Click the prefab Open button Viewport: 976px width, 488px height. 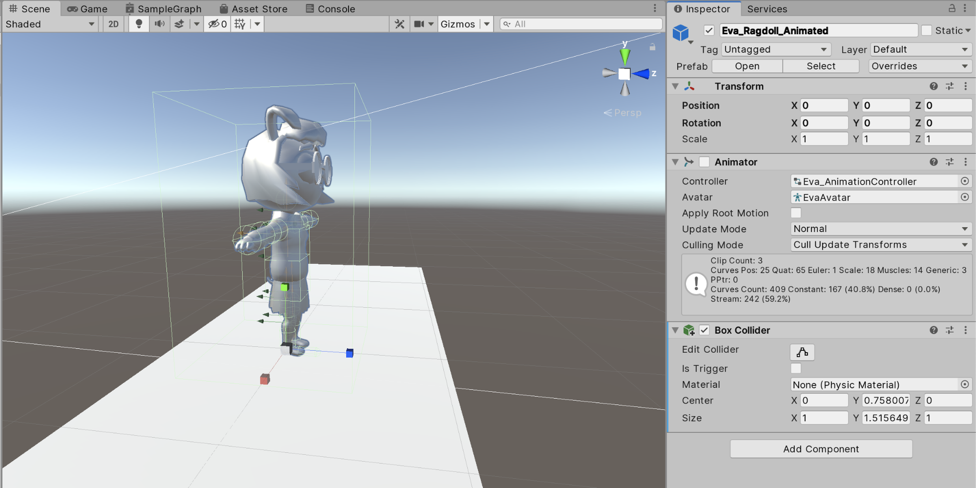[x=747, y=66]
